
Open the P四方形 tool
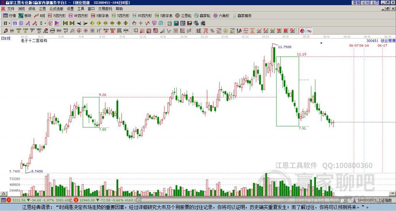click(57, 15)
